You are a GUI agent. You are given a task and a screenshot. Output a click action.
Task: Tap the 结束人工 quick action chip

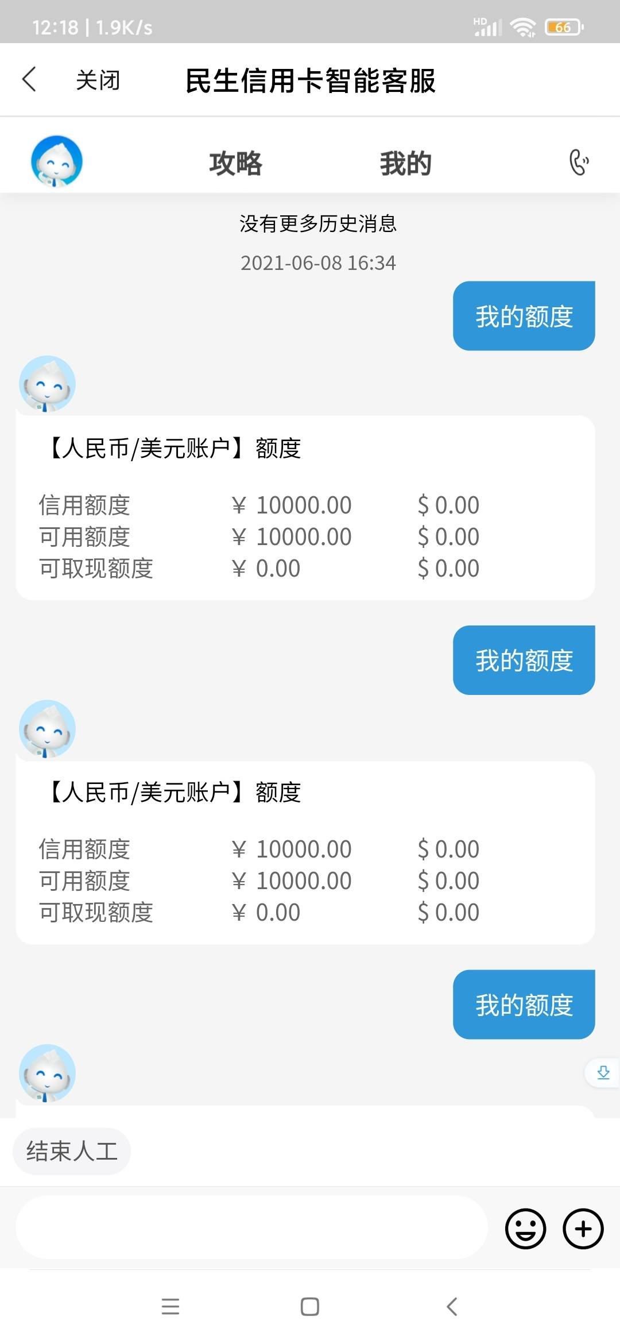[72, 1151]
